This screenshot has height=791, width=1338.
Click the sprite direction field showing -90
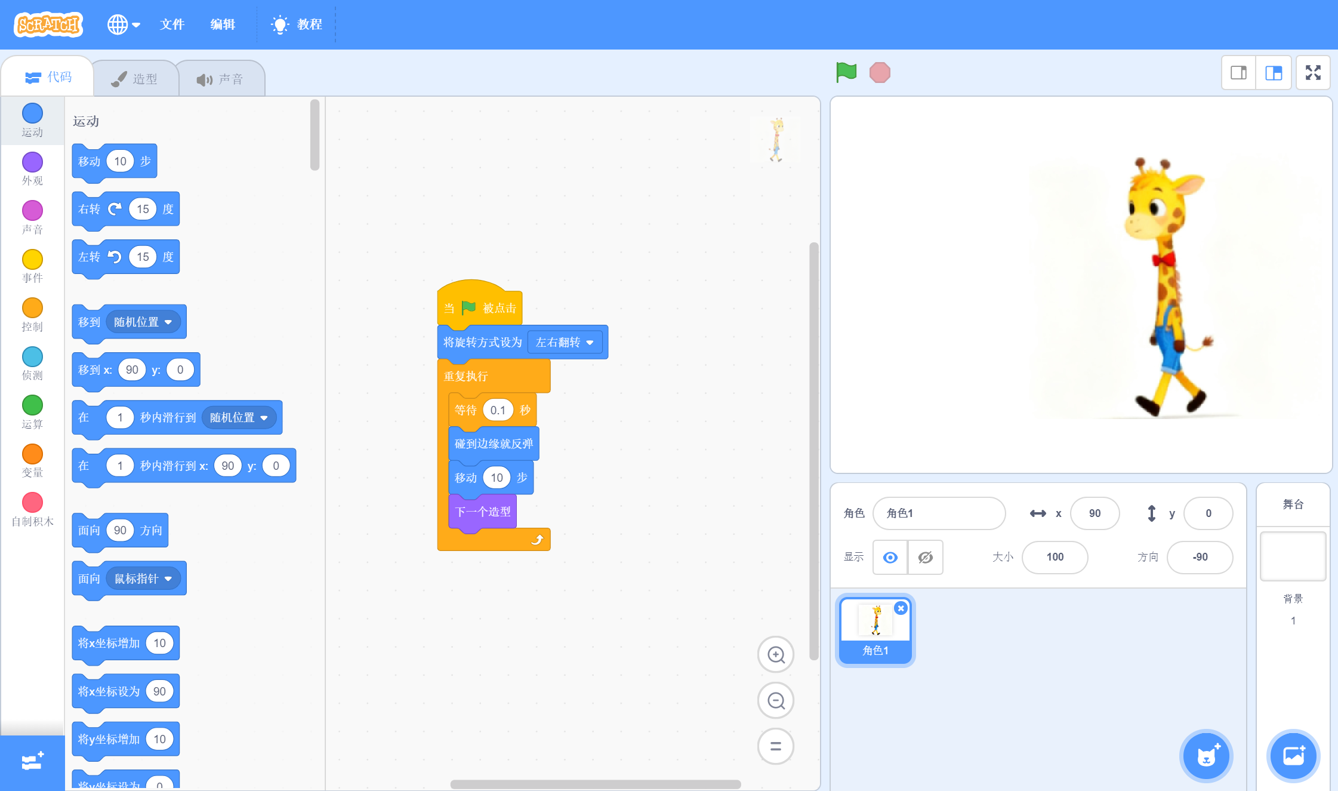[1200, 557]
